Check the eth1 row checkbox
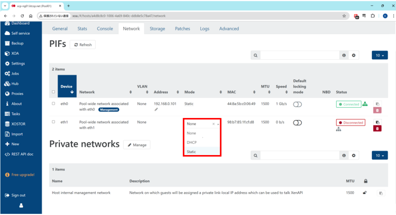The height and width of the screenshot is (215, 396). (53, 122)
